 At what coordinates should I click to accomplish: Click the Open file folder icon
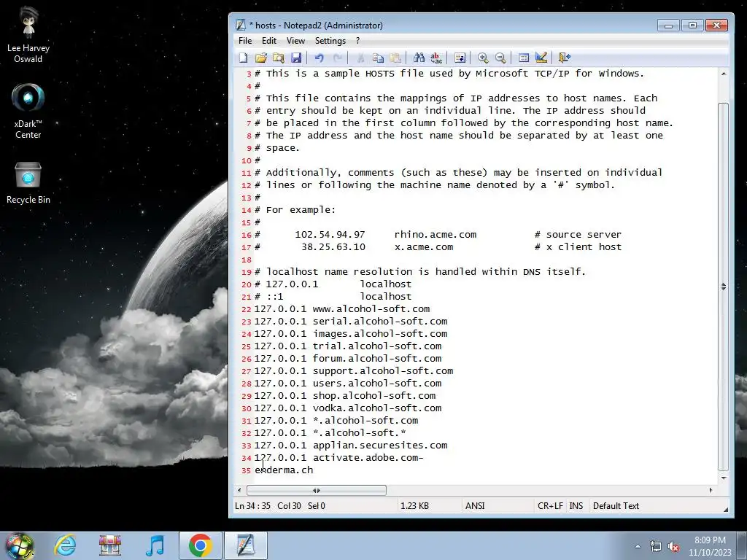click(x=260, y=58)
